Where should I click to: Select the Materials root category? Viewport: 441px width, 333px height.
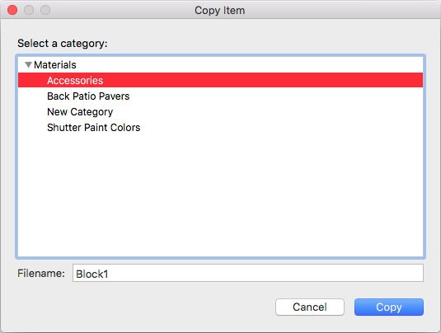tap(55, 65)
